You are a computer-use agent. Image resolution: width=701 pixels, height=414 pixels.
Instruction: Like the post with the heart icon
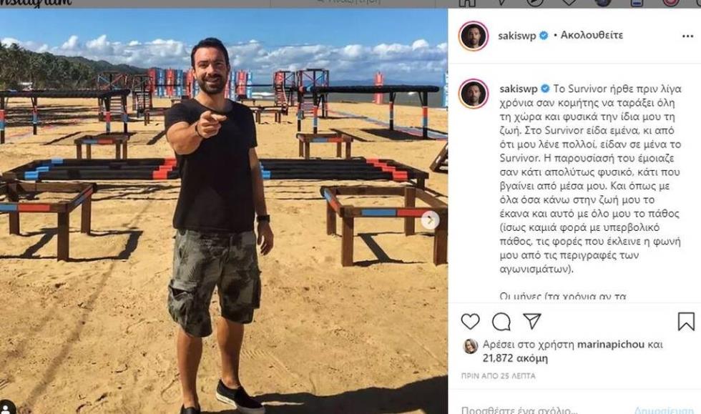(471, 322)
